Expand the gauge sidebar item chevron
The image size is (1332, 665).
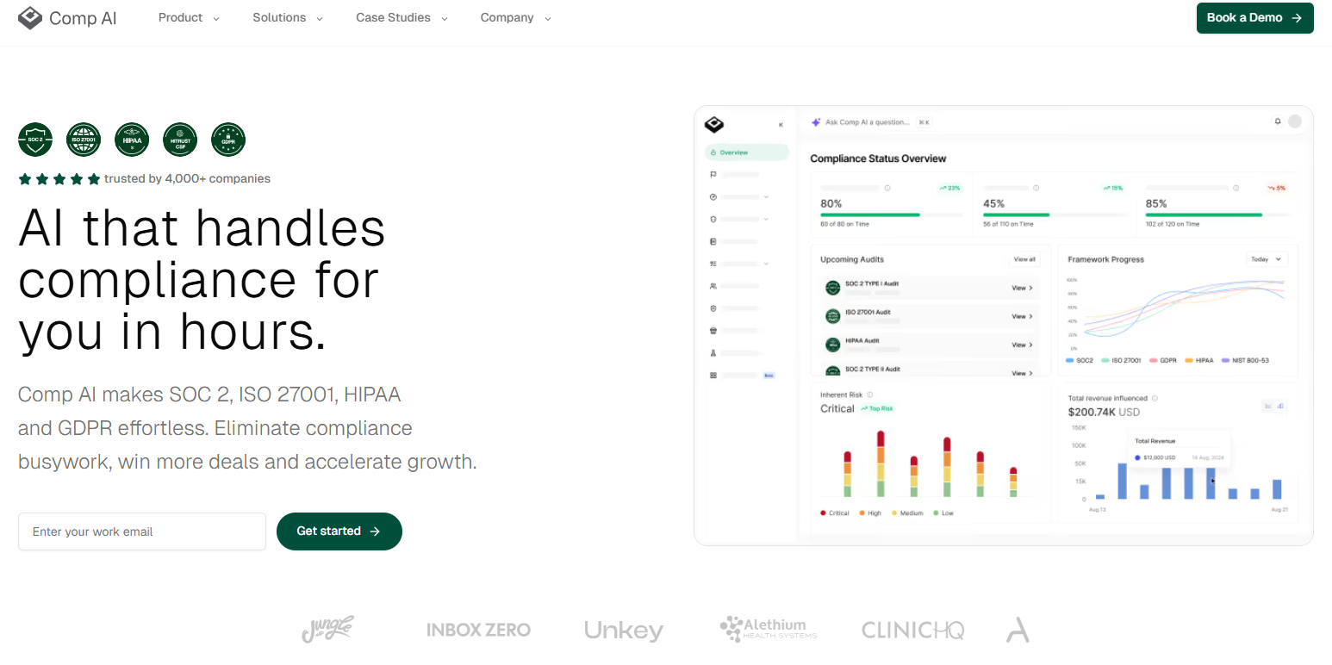(x=766, y=197)
